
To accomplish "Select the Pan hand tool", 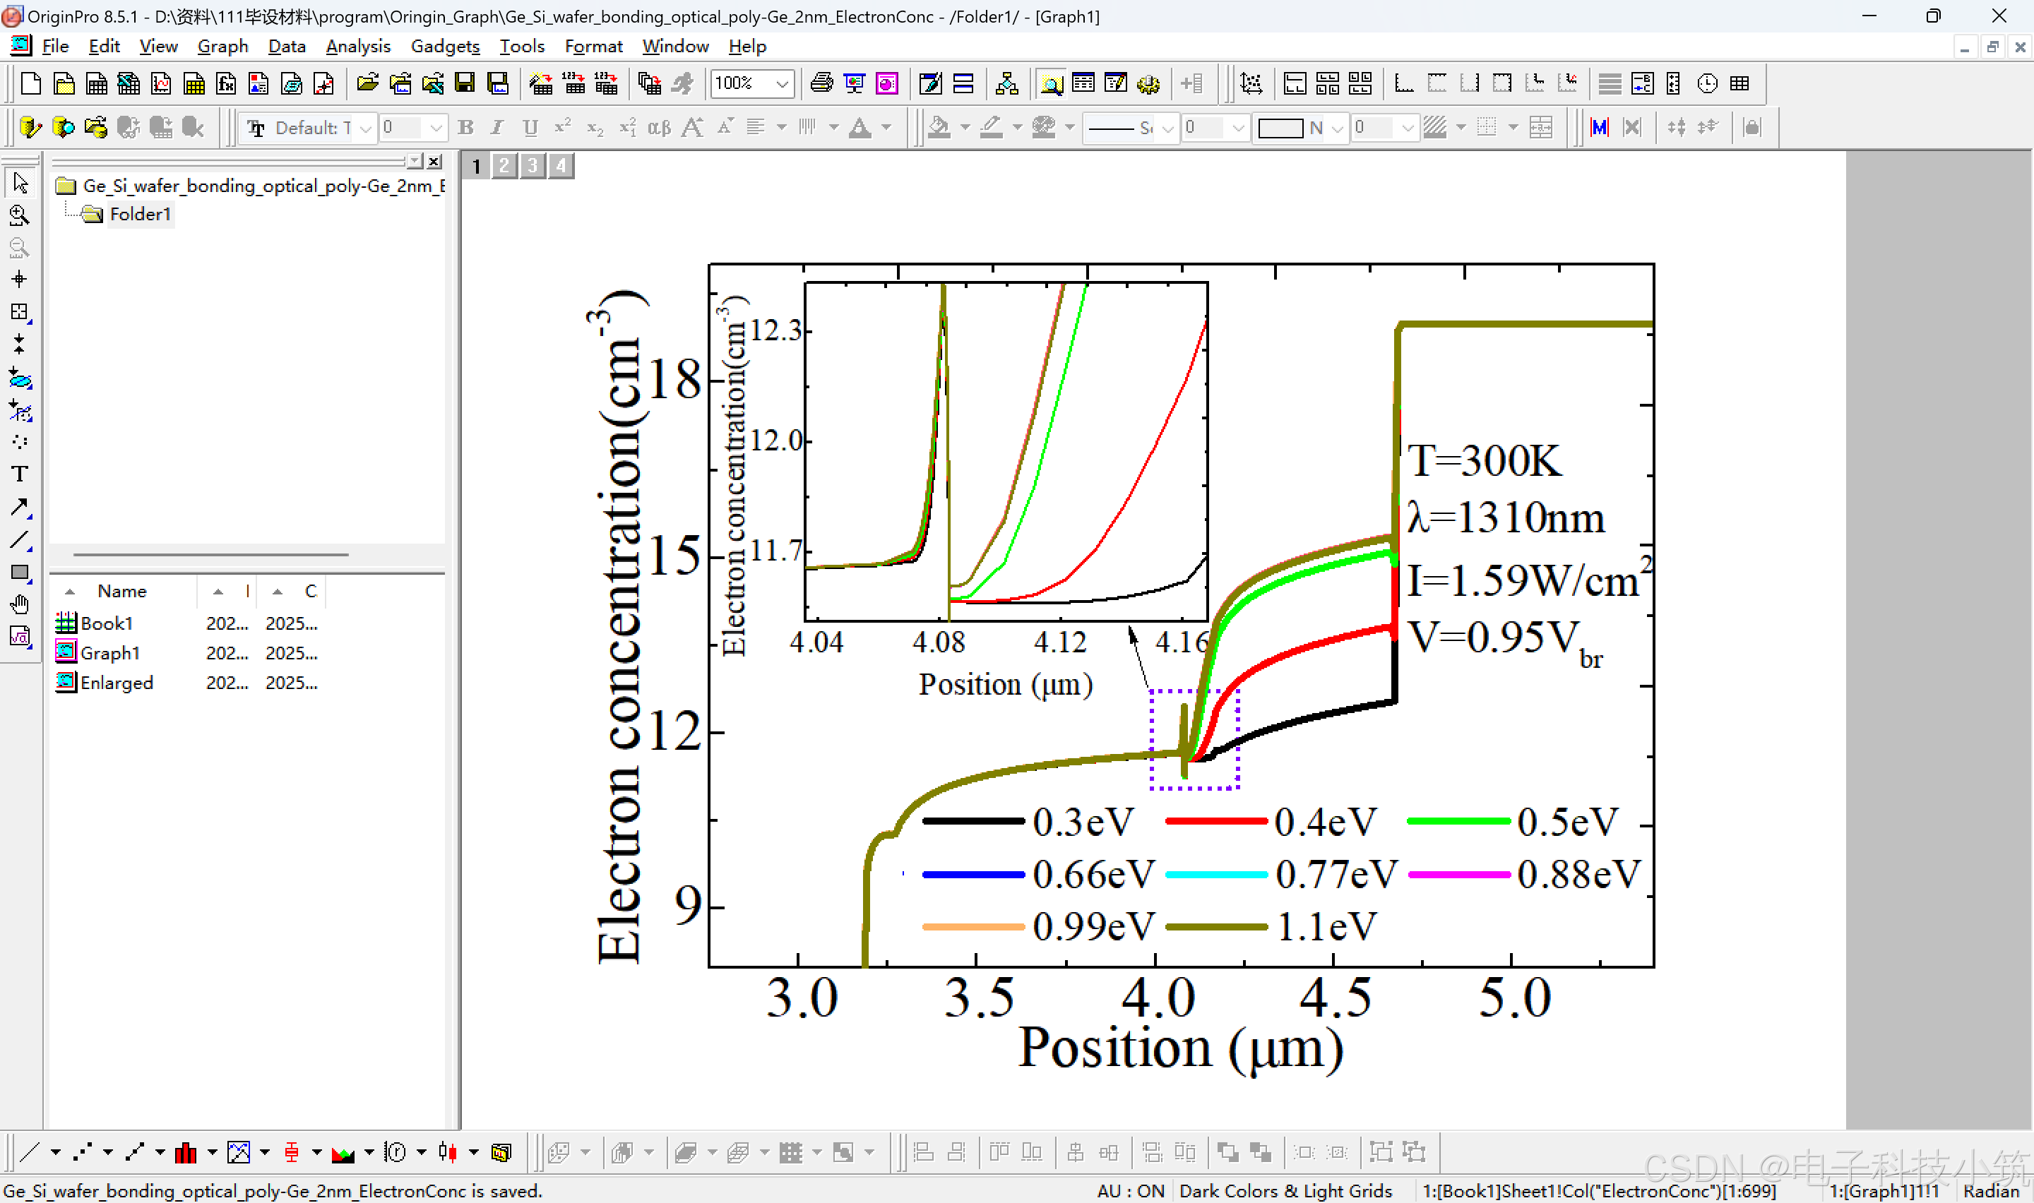I will point(20,605).
